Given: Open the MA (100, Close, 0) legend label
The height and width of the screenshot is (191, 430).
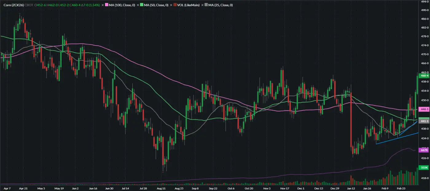Looking at the screenshot, I should (x=122, y=5).
